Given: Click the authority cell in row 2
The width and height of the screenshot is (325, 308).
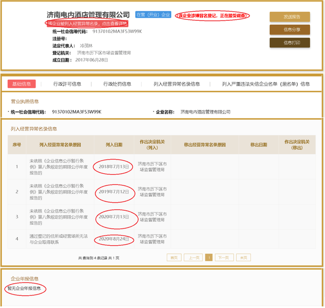Looking at the screenshot, I should pyautogui.click(x=152, y=192).
